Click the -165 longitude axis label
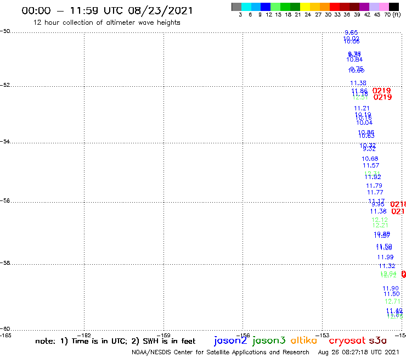 (5, 335)
